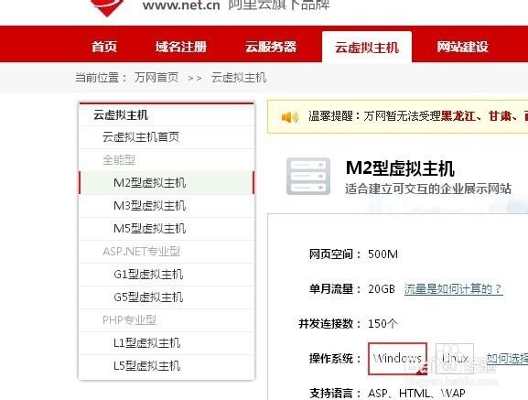Open the 首页 navigation tab

[x=104, y=47]
